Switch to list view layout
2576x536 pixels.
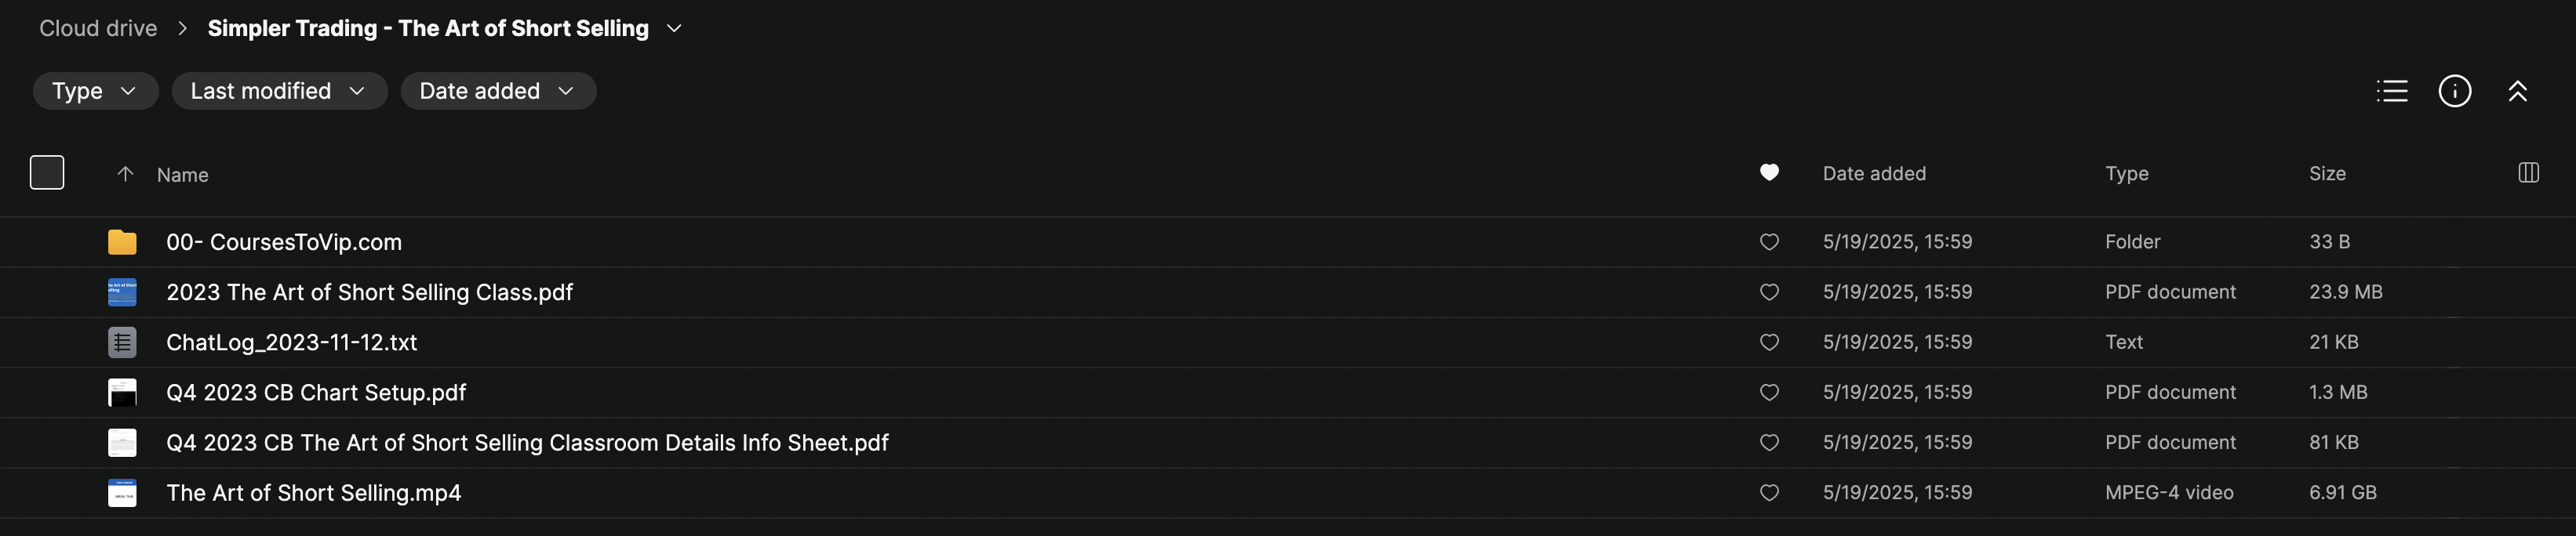2391,91
